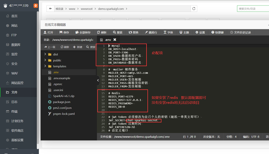269x154 pixels.
Task: Click Save All (全部保存) in editor toolbar
Action: (x=85, y=32)
